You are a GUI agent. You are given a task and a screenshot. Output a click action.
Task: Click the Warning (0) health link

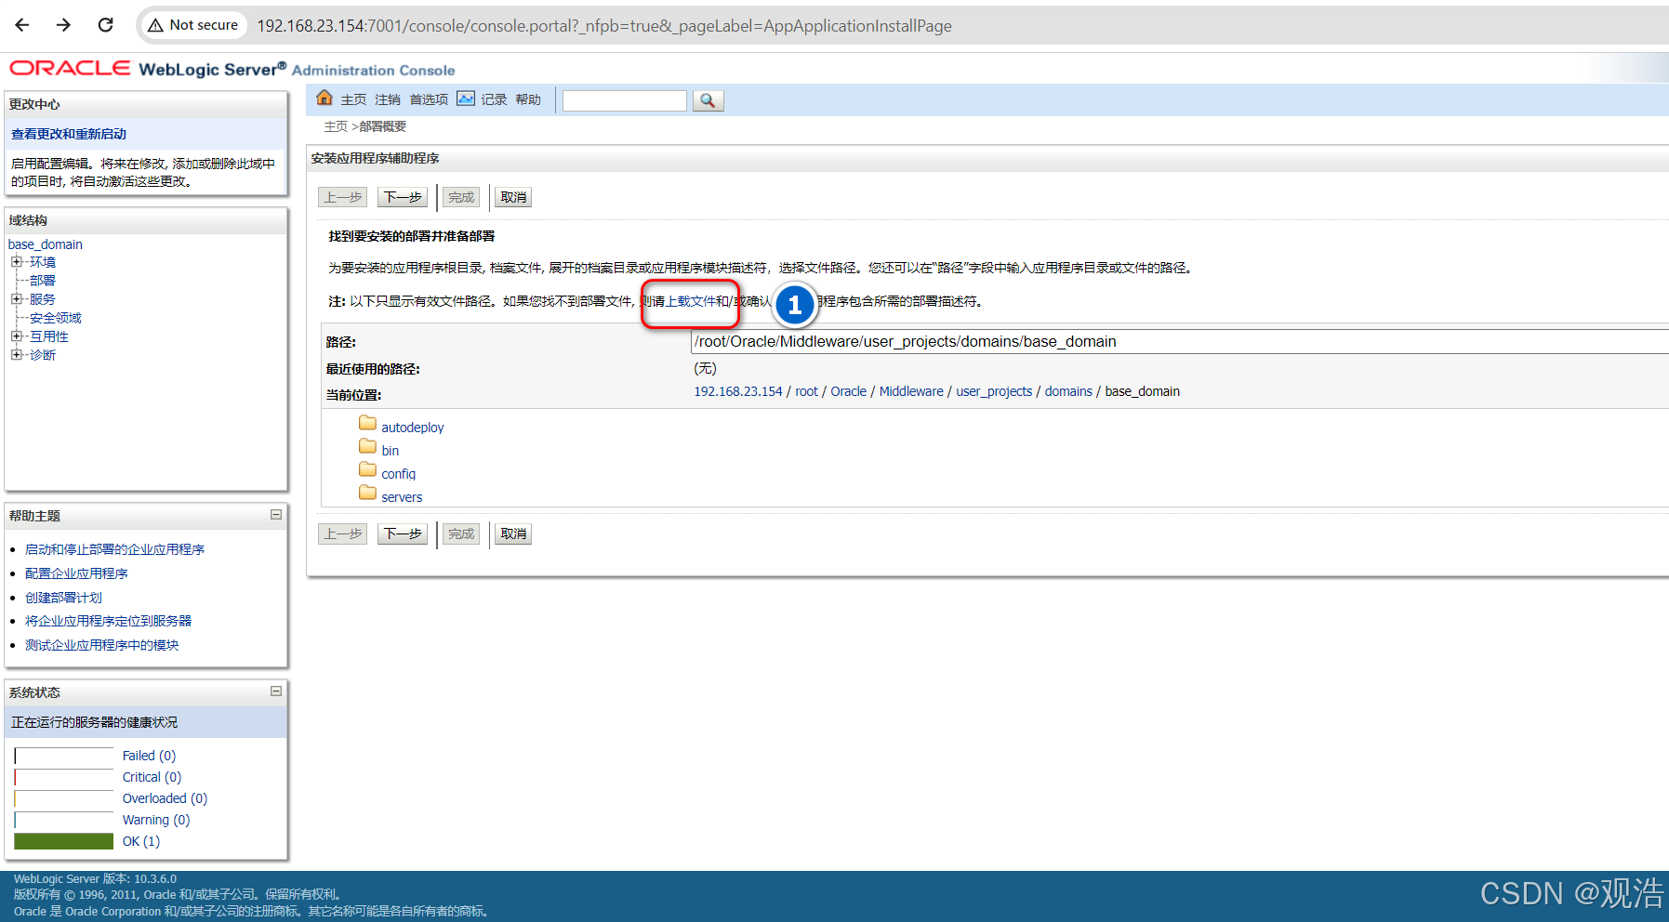click(155, 820)
